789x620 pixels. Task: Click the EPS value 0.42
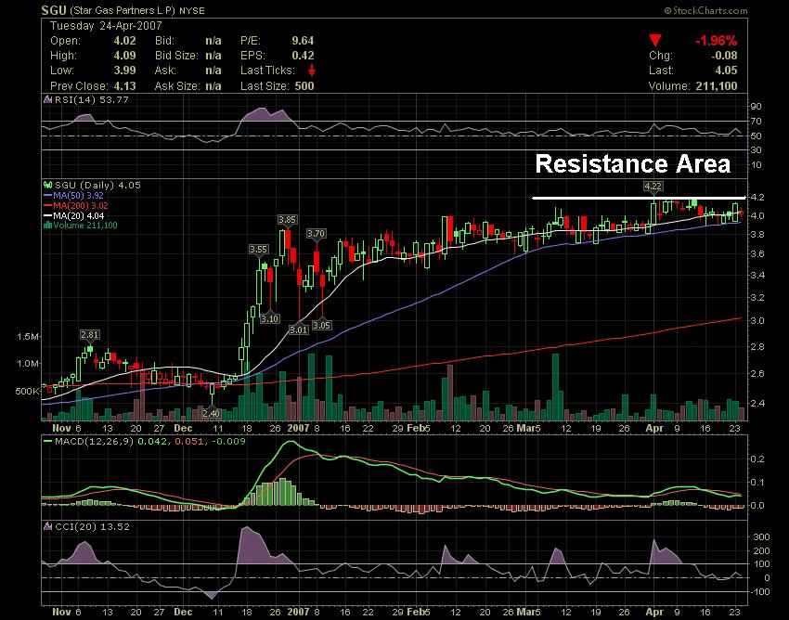click(x=303, y=56)
